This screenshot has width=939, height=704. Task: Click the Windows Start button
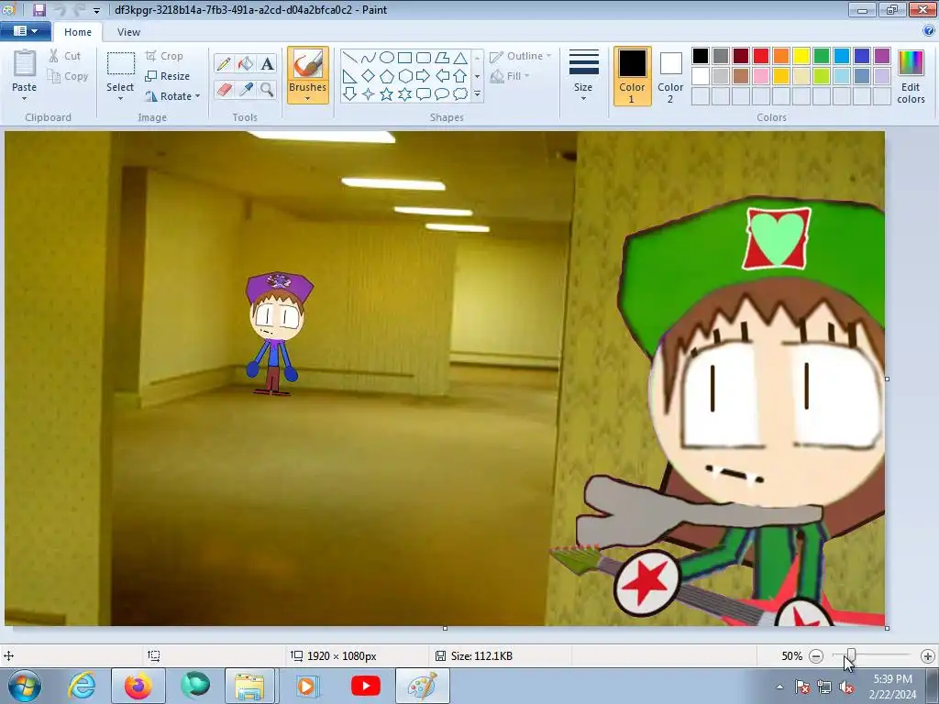pyautogui.click(x=25, y=686)
